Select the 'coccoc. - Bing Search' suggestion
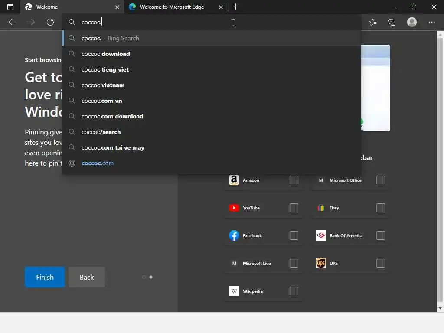Viewport: 444px width, 333px height. pyautogui.click(x=212, y=38)
